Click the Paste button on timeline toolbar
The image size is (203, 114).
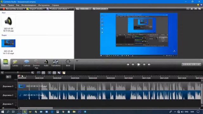click(x=64, y=73)
